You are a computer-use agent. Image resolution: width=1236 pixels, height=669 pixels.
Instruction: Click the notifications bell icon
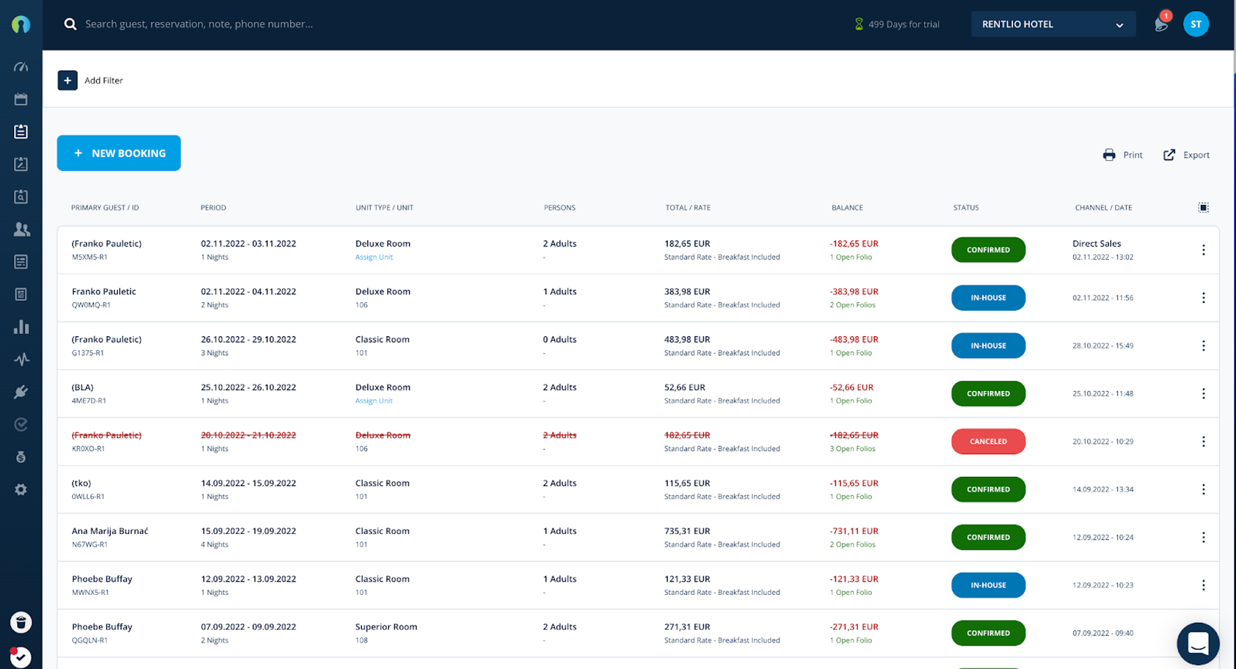[1161, 24]
